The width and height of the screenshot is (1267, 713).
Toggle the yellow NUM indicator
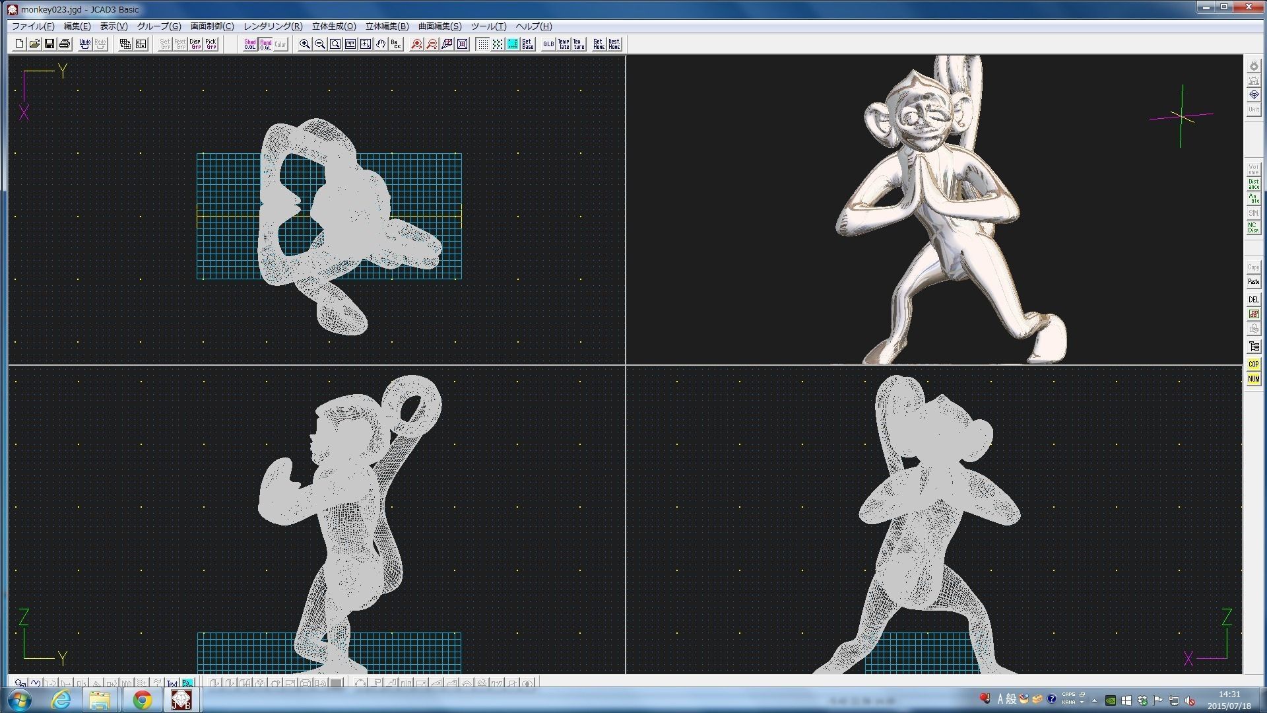click(1253, 379)
